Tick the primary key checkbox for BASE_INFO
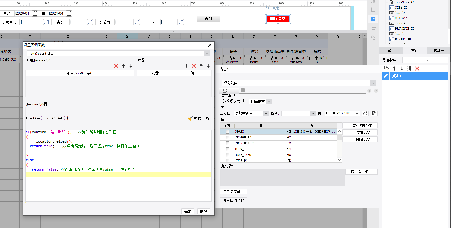 point(227,155)
